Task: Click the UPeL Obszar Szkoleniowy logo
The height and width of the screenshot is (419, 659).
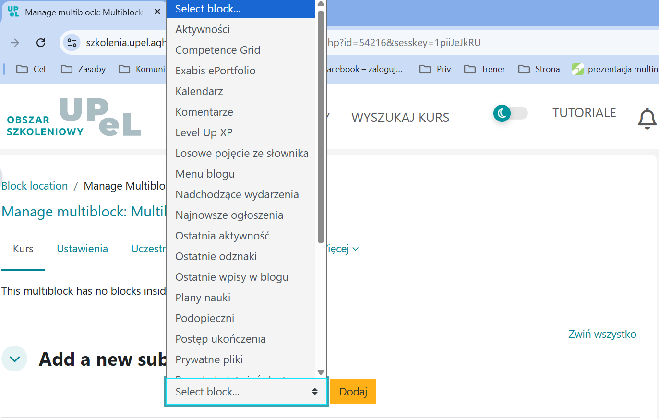Action: click(x=74, y=118)
